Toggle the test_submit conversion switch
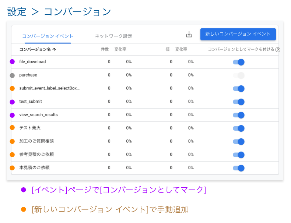291x223 pixels. (x=239, y=102)
